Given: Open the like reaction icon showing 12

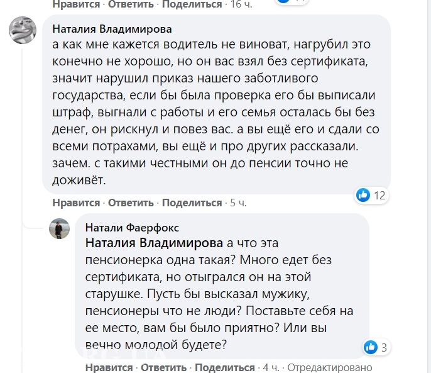Looking at the screenshot, I should point(363,195).
